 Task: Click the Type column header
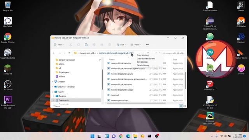[175, 59]
